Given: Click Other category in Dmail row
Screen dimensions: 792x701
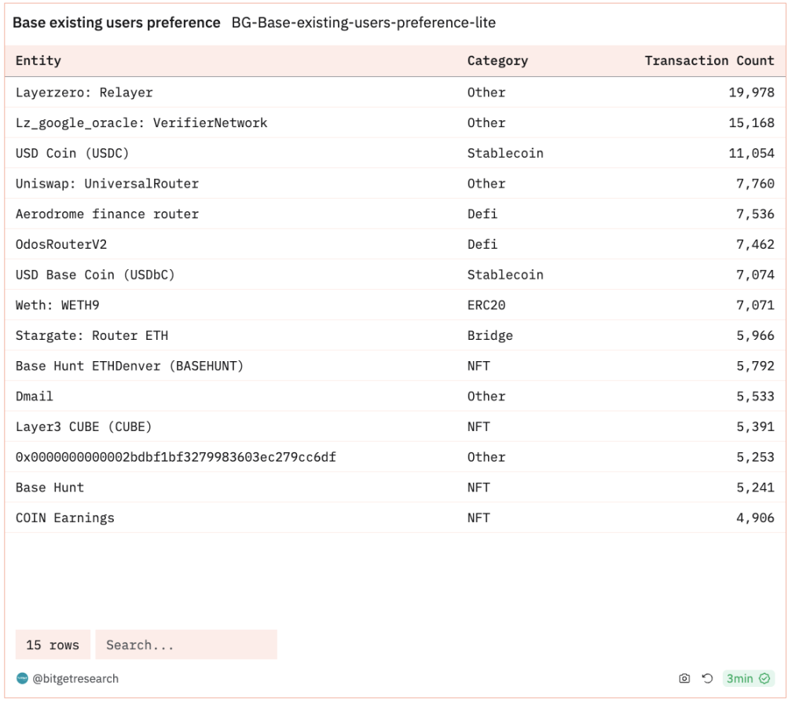Looking at the screenshot, I should click(486, 396).
